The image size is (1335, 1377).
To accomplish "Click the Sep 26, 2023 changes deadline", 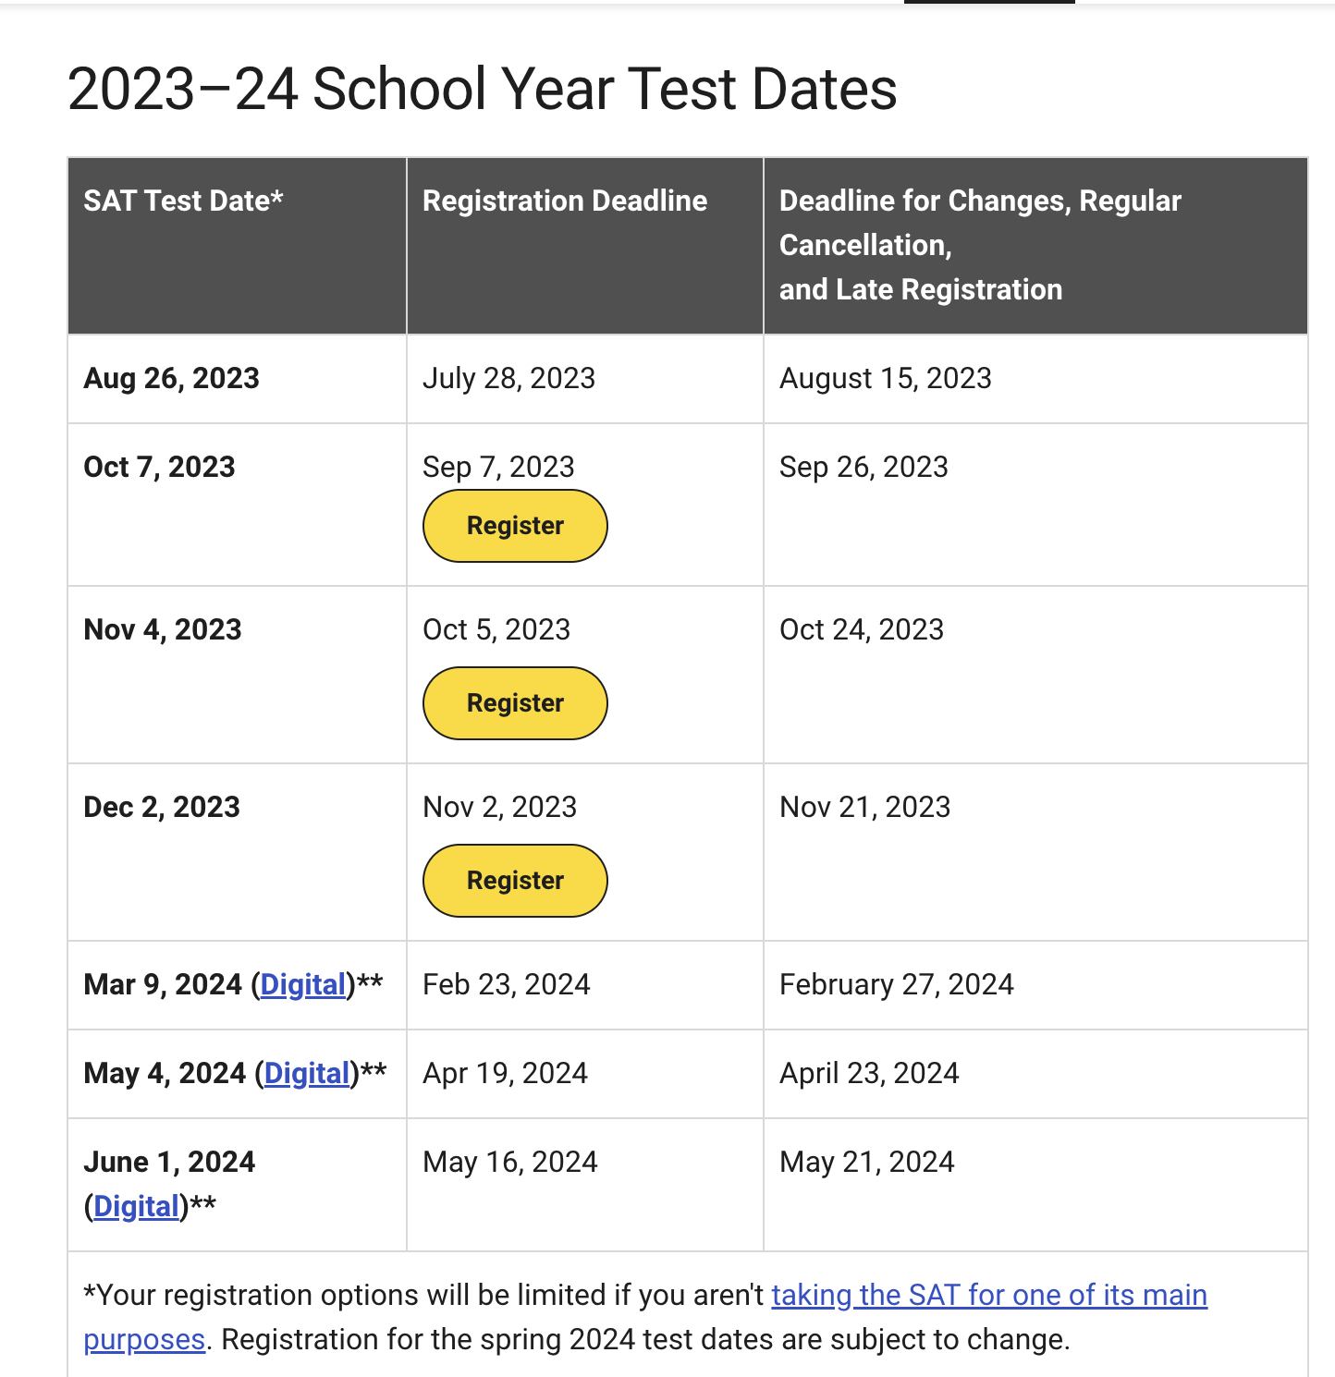I will pyautogui.click(x=863, y=468).
